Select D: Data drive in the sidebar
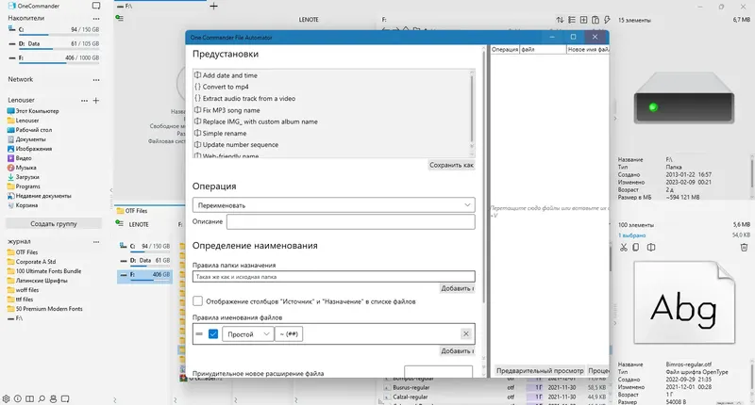Image resolution: width=755 pixels, height=405 pixels. [x=54, y=43]
